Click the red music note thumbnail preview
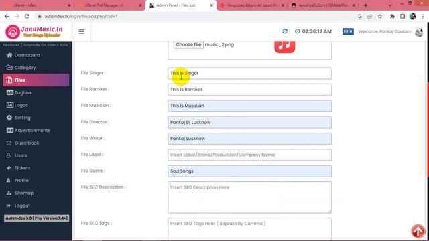Viewport: 429px width, 241px height. pos(285,46)
